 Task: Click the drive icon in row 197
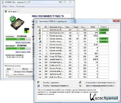point(40,68)
